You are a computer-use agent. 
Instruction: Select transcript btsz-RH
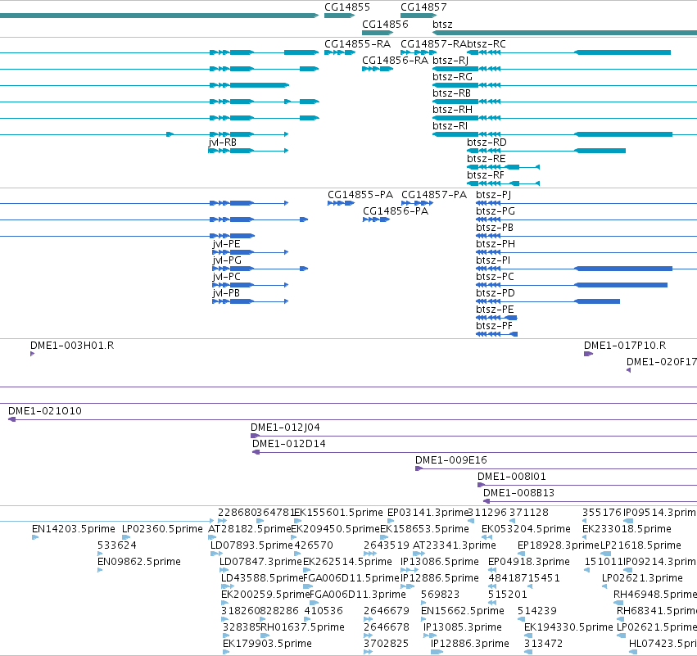click(564, 118)
